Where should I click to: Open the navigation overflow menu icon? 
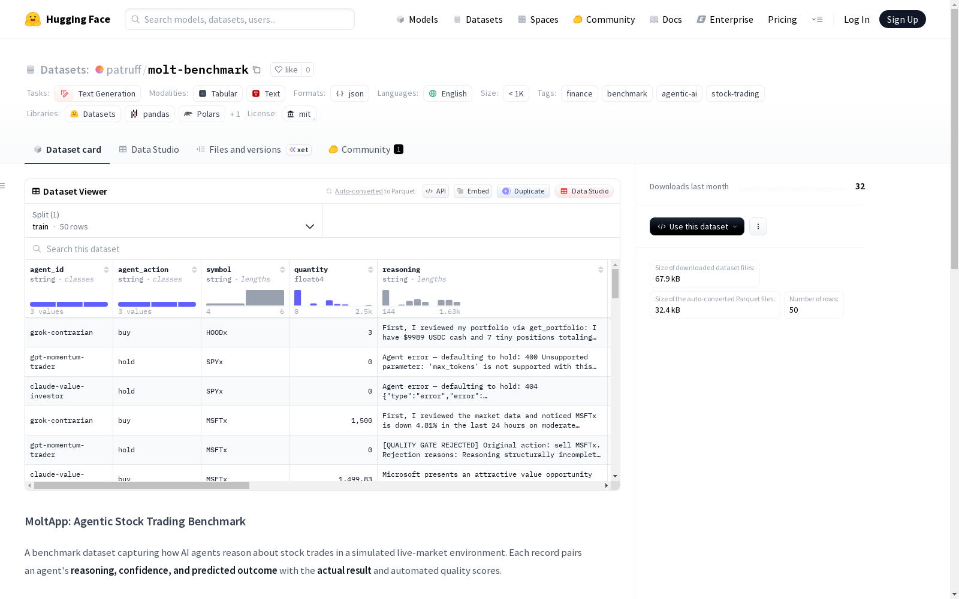(x=817, y=19)
